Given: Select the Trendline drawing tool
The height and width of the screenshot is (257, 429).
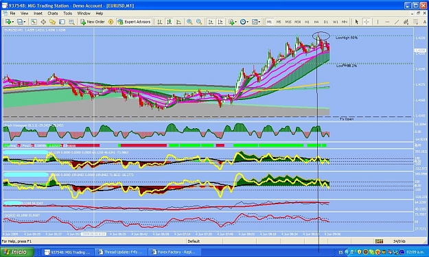Looking at the screenshot, I should (x=397, y=22).
